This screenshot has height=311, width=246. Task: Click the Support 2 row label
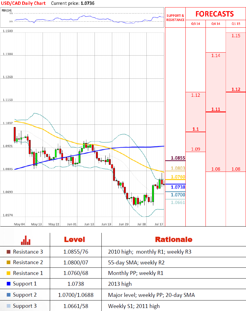coord(25,295)
